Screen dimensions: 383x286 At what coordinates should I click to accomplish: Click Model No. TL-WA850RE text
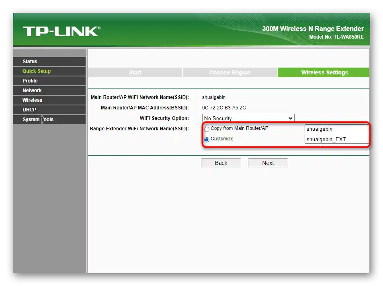tap(336, 37)
